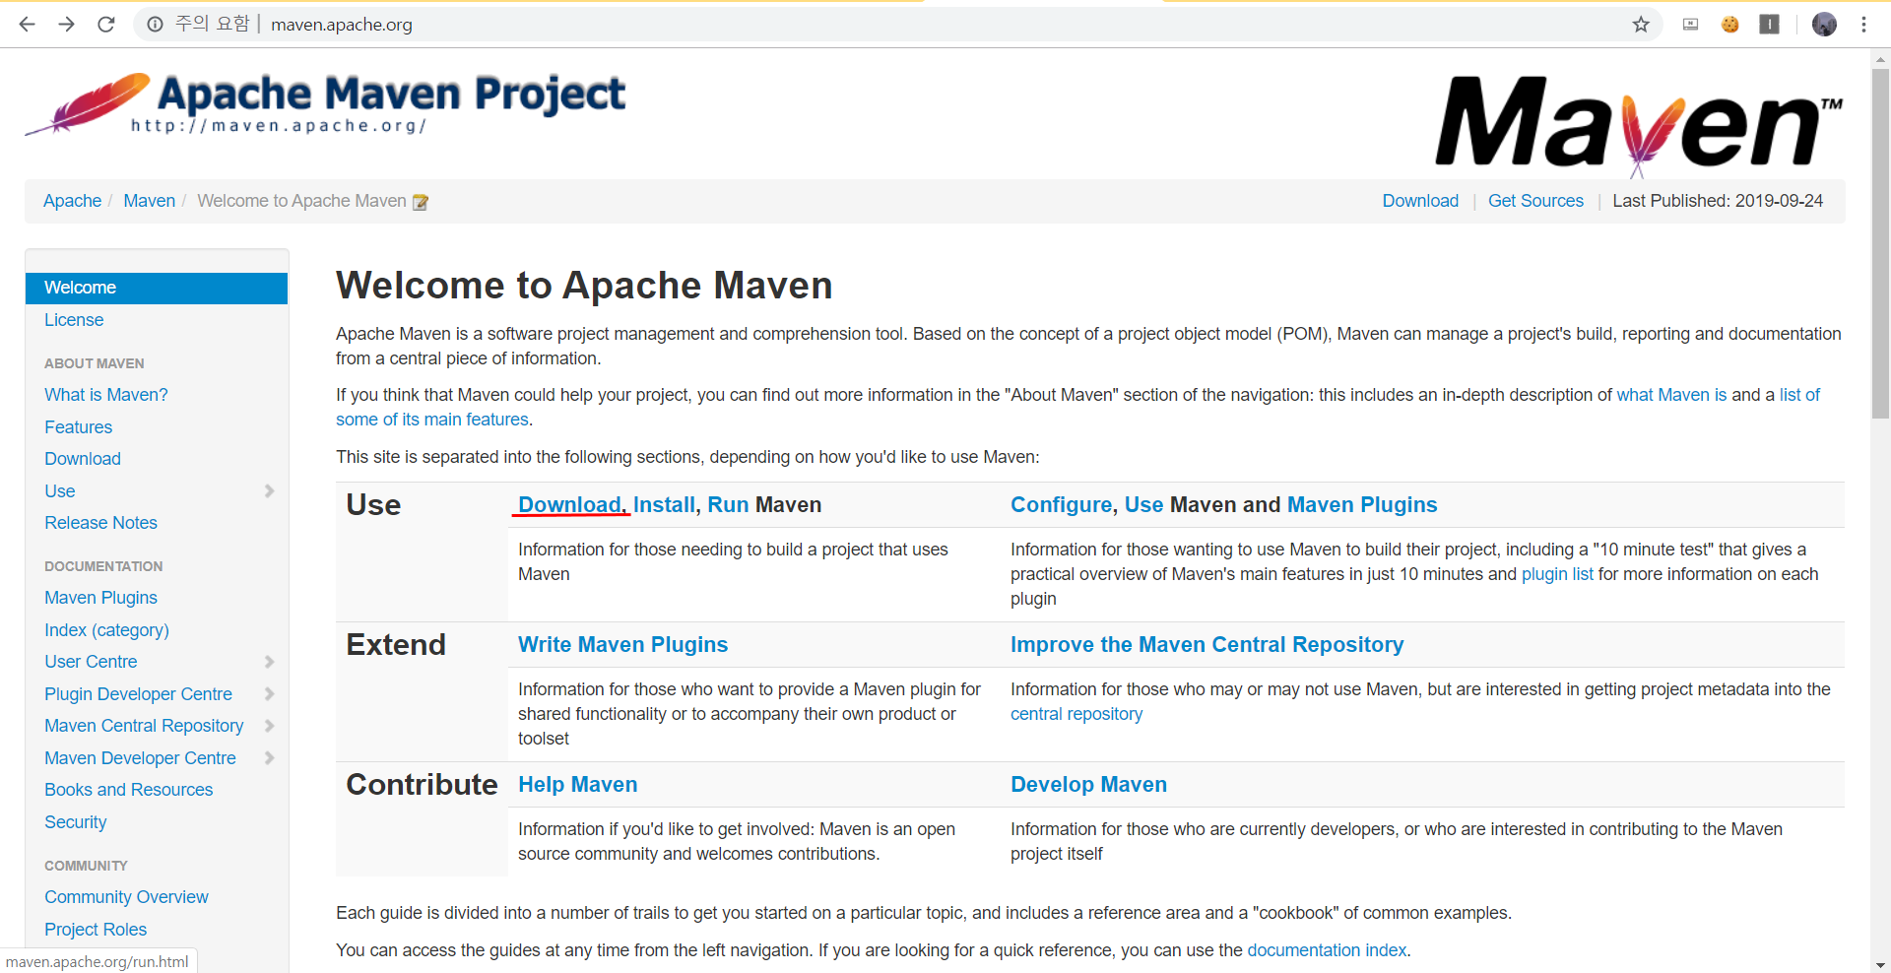The height and width of the screenshot is (973, 1891).
Task: Open Chrome's three-dot menu
Action: [x=1863, y=25]
